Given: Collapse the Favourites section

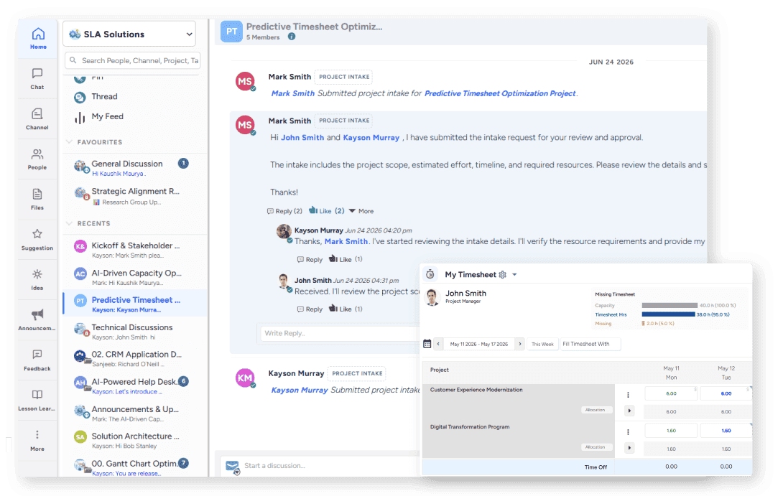Looking at the screenshot, I should point(70,141).
